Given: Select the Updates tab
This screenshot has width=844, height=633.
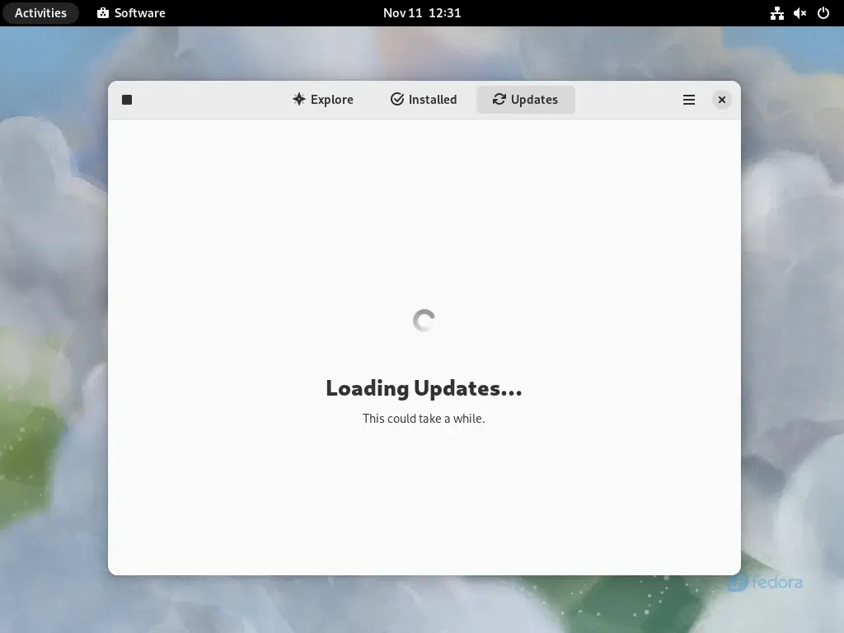Looking at the screenshot, I should pyautogui.click(x=525, y=100).
